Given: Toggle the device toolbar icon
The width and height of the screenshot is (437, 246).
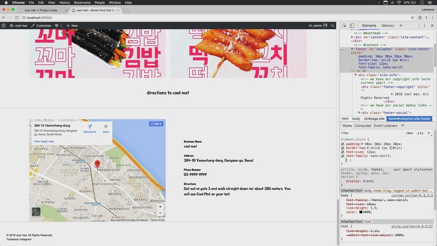Looking at the screenshot, I should click(351, 25).
